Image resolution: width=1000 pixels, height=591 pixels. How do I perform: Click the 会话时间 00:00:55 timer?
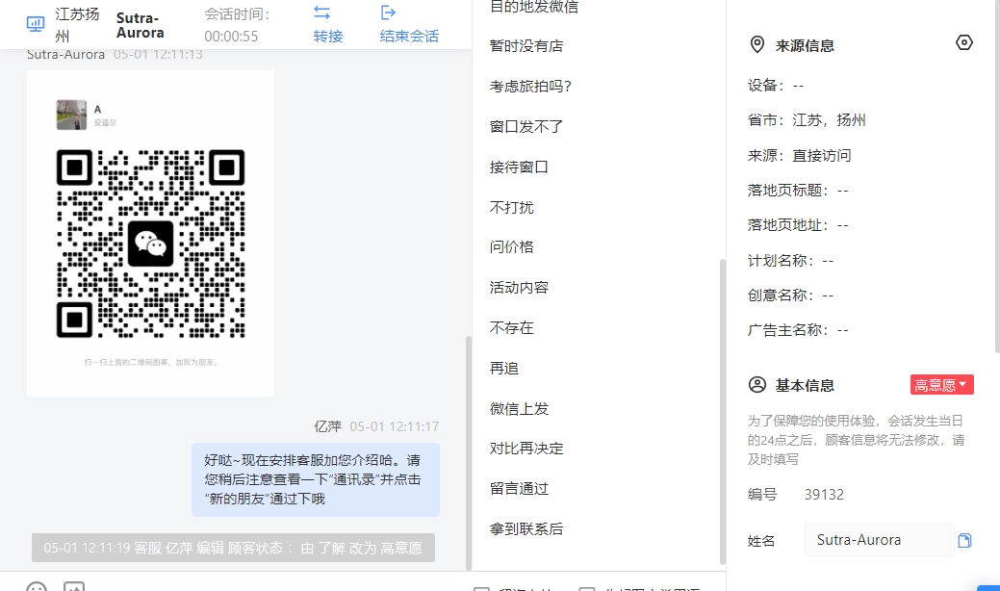(x=237, y=25)
